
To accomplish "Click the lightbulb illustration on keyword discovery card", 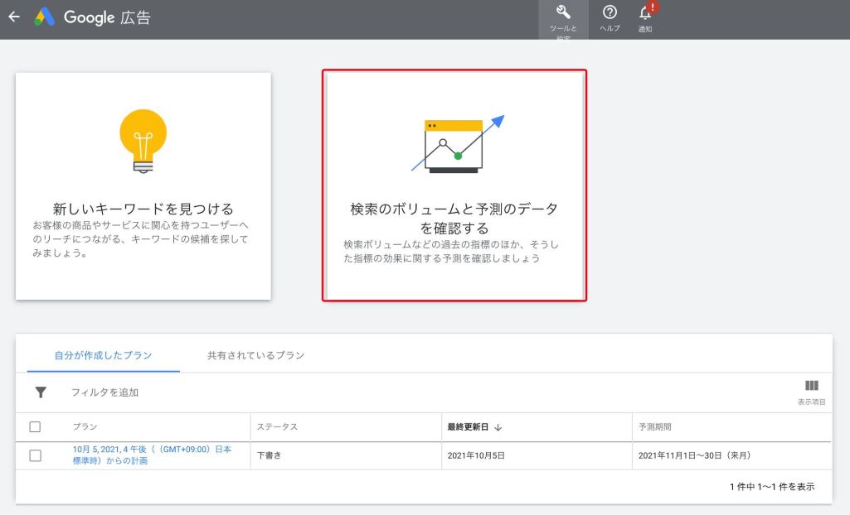I will pos(142,139).
